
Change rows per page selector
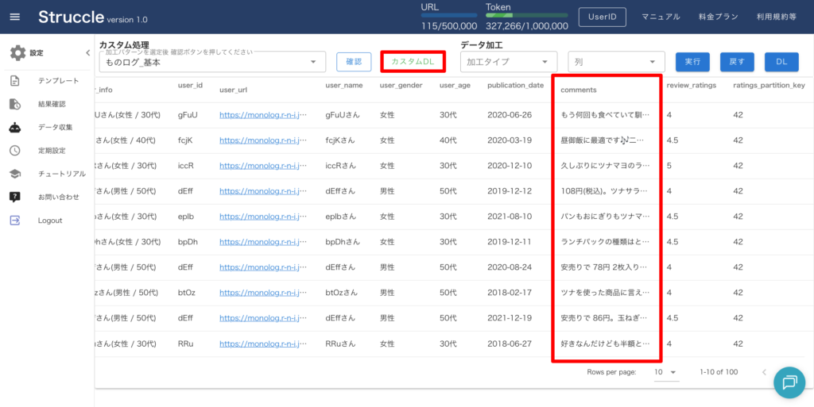[665, 372]
